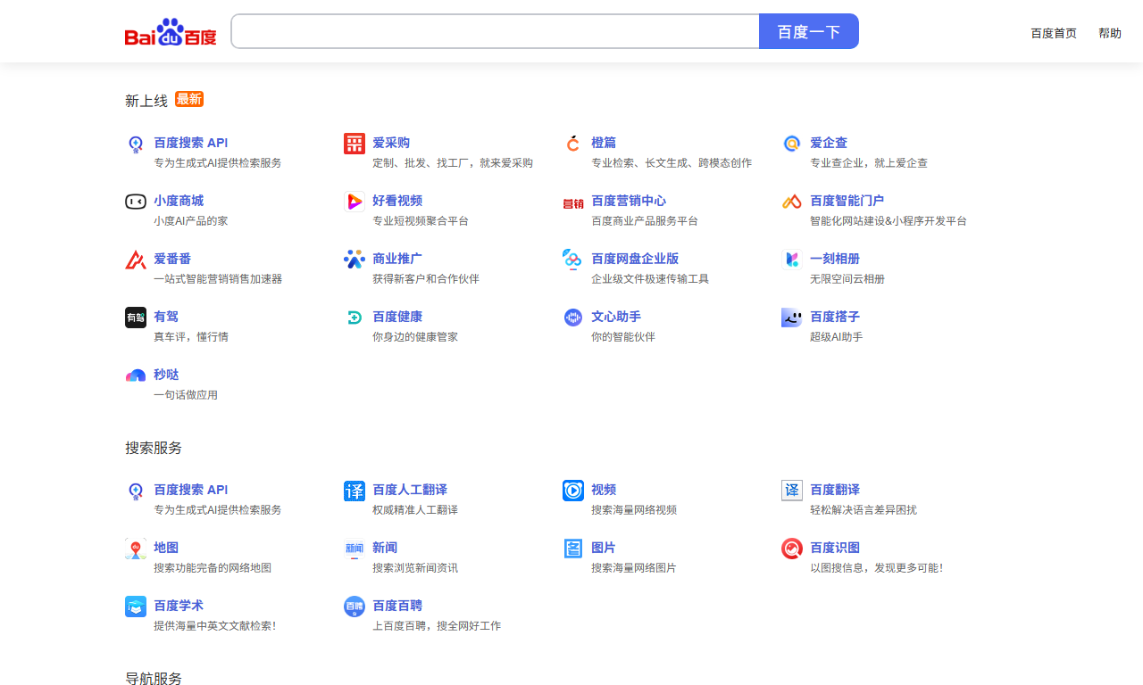Click the 文心助手 icon
Image resolution: width=1143 pixels, height=685 pixels.
(573, 318)
